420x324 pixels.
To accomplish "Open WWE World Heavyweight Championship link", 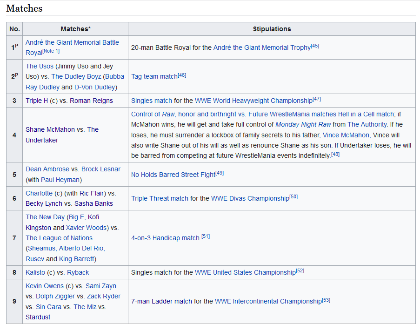I will tap(253, 101).
